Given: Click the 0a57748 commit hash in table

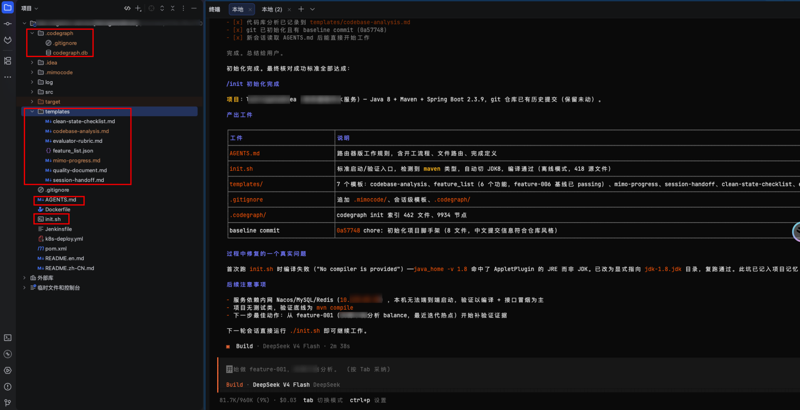Looking at the screenshot, I should click(x=348, y=231).
